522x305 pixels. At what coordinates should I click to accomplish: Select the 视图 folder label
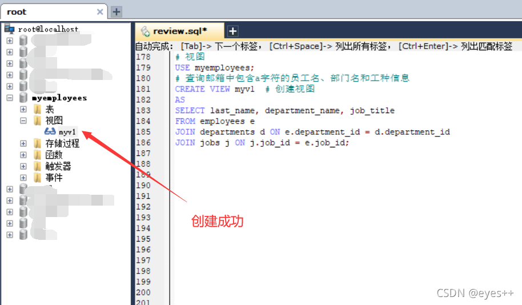click(54, 121)
